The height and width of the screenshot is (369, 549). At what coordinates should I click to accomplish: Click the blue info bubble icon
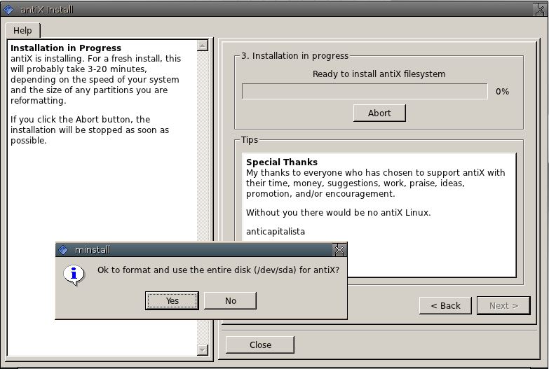(x=74, y=274)
